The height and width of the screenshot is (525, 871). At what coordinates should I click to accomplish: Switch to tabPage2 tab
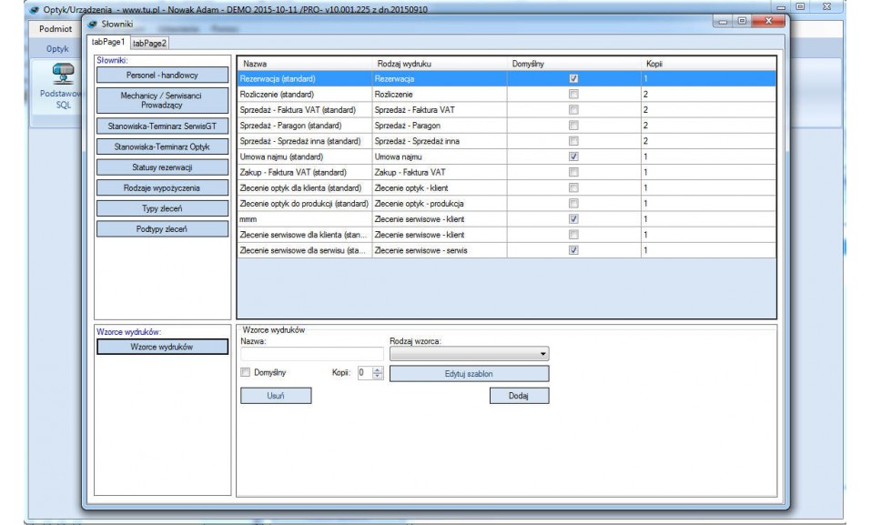coord(151,42)
